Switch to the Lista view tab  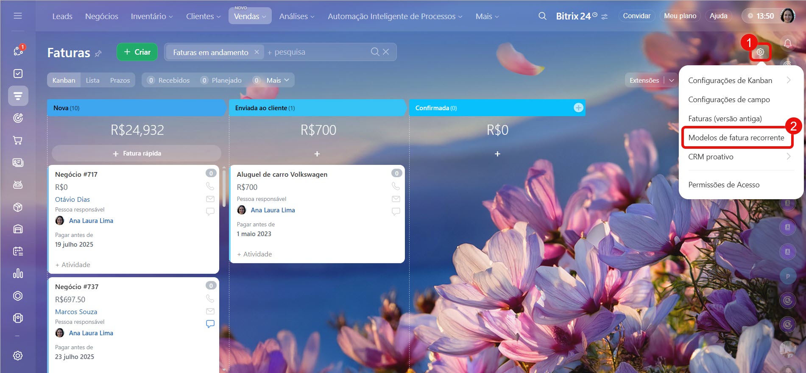coord(92,80)
